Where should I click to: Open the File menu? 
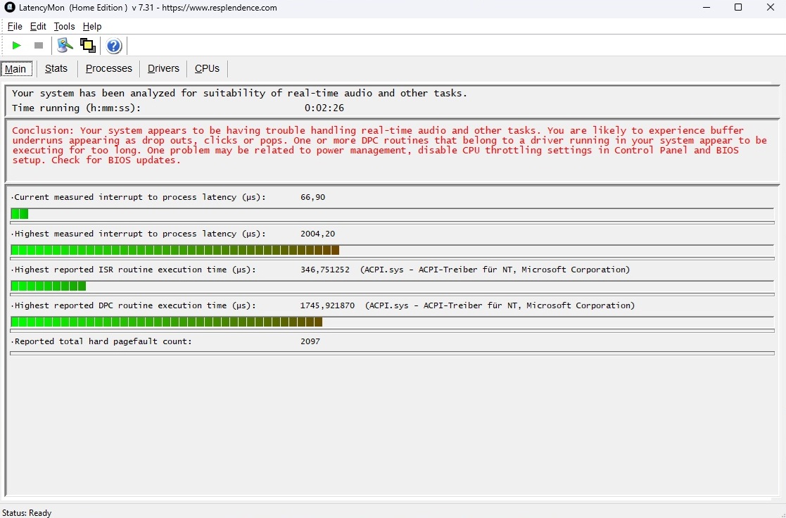click(15, 26)
